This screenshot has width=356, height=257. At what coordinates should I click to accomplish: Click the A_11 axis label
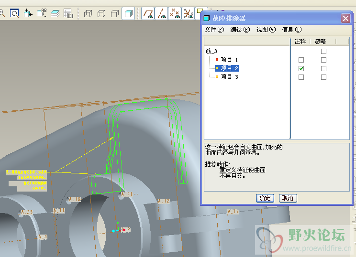click(x=59, y=211)
